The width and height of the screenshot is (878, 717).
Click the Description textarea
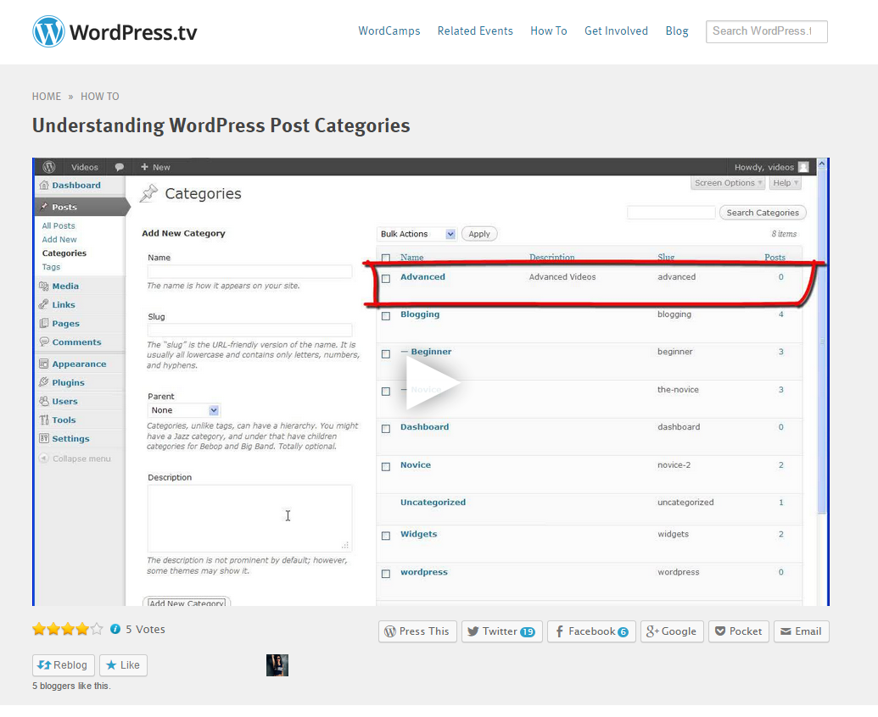click(x=249, y=518)
